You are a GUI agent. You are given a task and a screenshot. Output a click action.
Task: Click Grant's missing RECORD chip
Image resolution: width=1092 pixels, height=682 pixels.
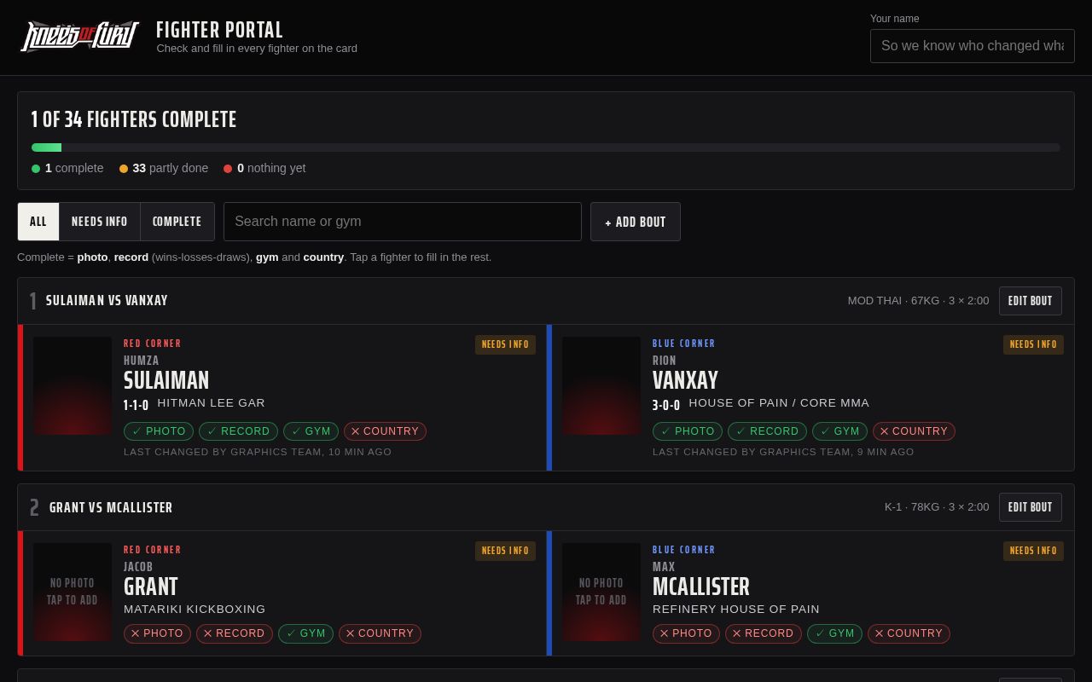(x=235, y=633)
